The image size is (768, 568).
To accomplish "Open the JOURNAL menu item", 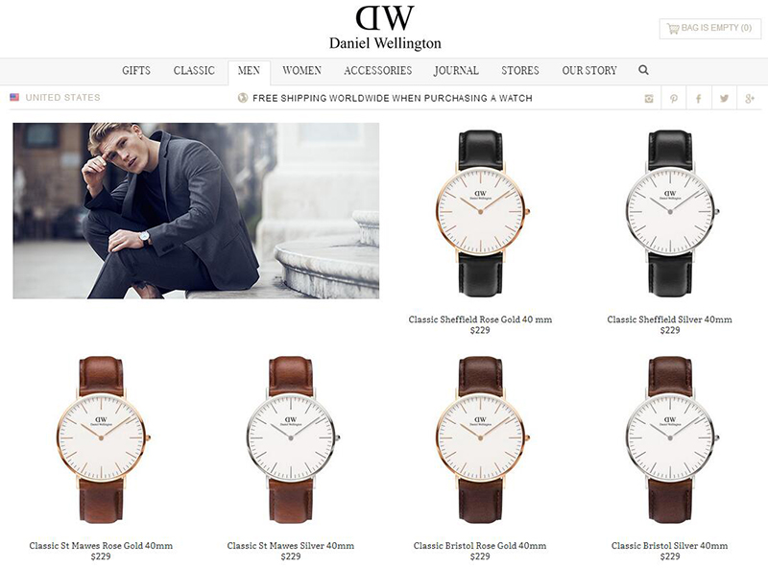I will click(456, 70).
